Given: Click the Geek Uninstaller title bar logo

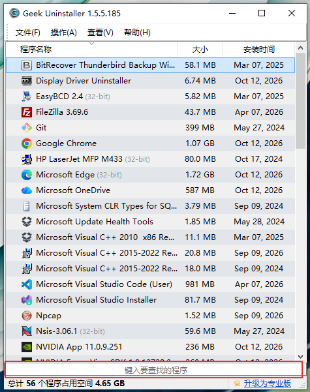Looking at the screenshot, I should [14, 13].
